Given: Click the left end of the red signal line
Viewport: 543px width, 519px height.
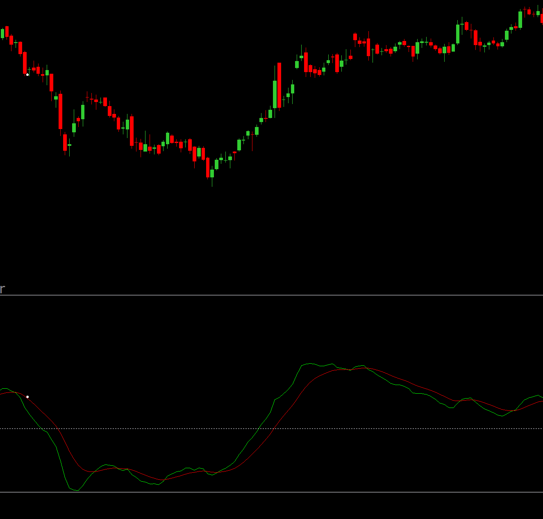Looking at the screenshot, I should point(1,394).
